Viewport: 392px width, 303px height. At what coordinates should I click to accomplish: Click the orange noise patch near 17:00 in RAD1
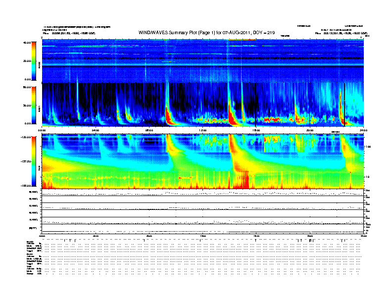click(272, 120)
